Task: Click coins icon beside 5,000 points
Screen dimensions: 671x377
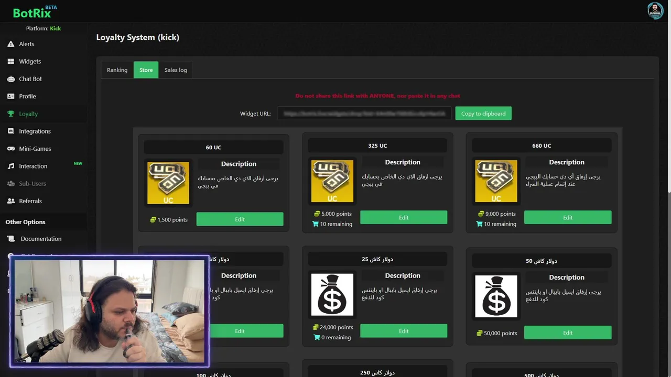Action: pos(317,214)
